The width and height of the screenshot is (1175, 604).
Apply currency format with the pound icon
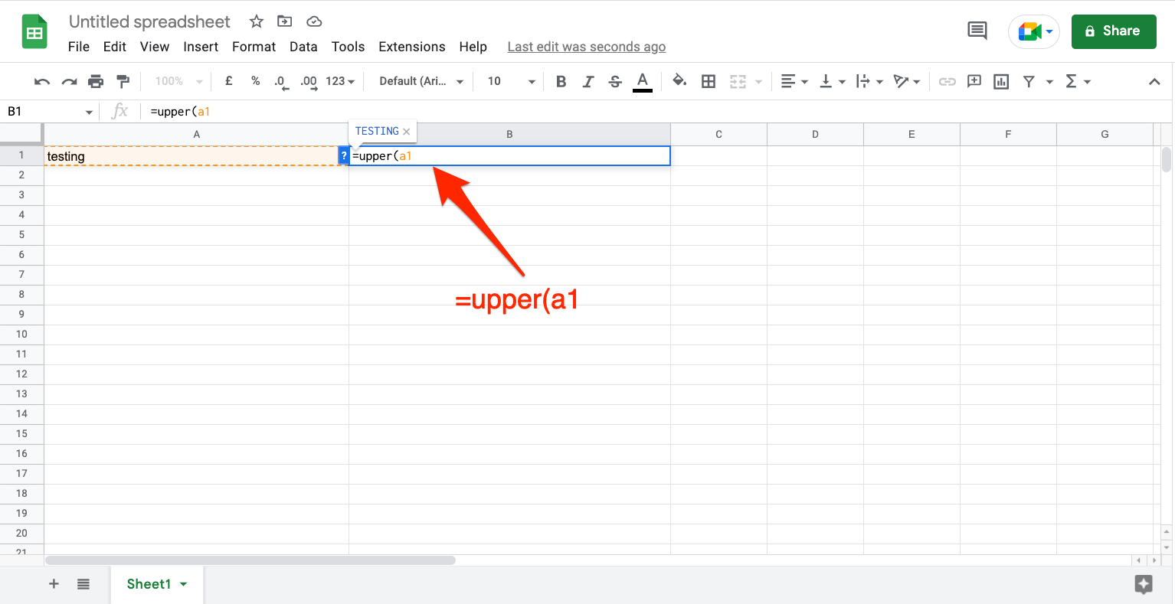click(227, 80)
